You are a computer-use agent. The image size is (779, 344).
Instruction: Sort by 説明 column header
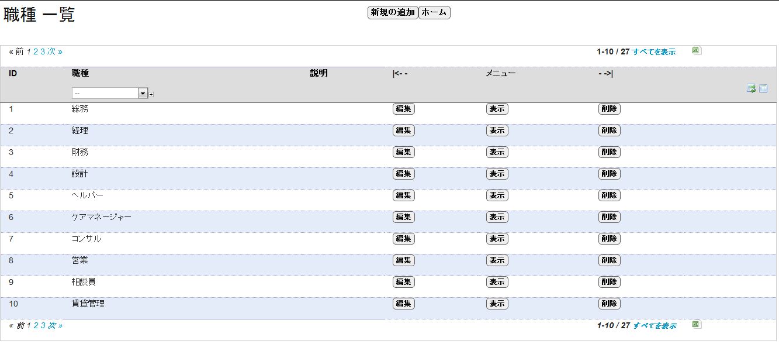(x=319, y=73)
